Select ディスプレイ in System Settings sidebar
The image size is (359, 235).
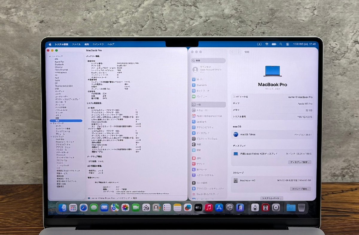[209, 133]
